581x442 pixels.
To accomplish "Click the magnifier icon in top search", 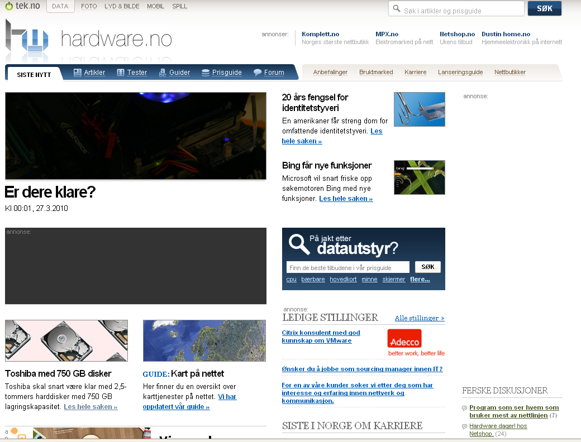I will [397, 8].
